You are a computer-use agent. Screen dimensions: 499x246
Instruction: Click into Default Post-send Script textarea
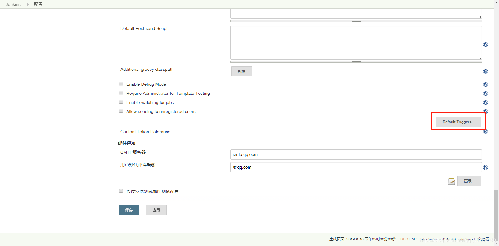[356, 42]
